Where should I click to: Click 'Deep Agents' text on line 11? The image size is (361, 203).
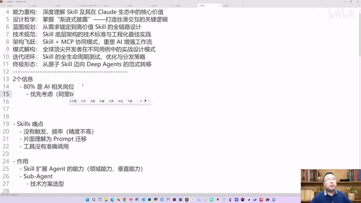[x=104, y=64]
